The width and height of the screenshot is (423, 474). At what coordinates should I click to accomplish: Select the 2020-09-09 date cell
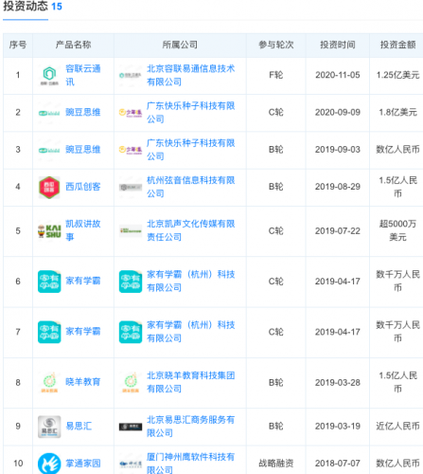coord(338,112)
